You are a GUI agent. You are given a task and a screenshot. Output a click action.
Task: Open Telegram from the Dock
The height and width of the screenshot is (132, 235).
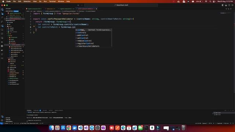coord(92,128)
